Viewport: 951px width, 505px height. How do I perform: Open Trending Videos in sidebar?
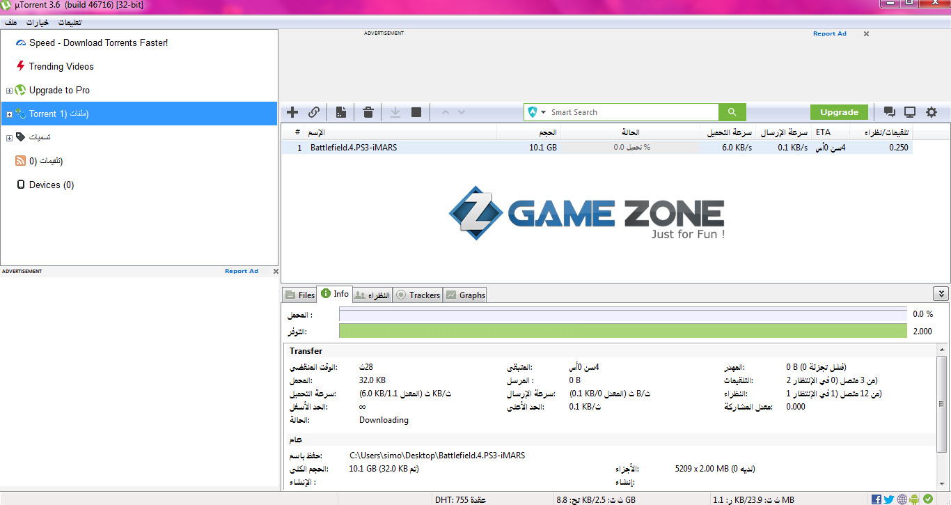pyautogui.click(x=61, y=66)
